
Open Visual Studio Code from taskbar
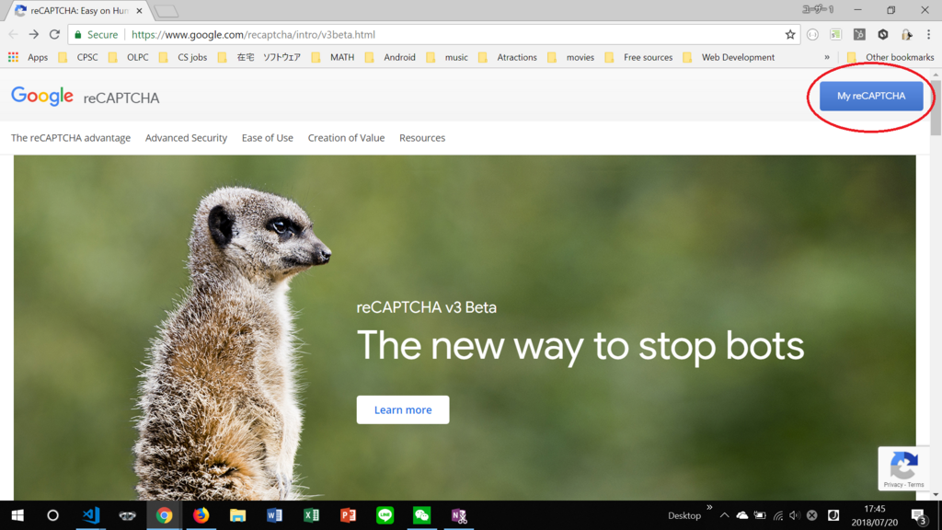click(91, 515)
